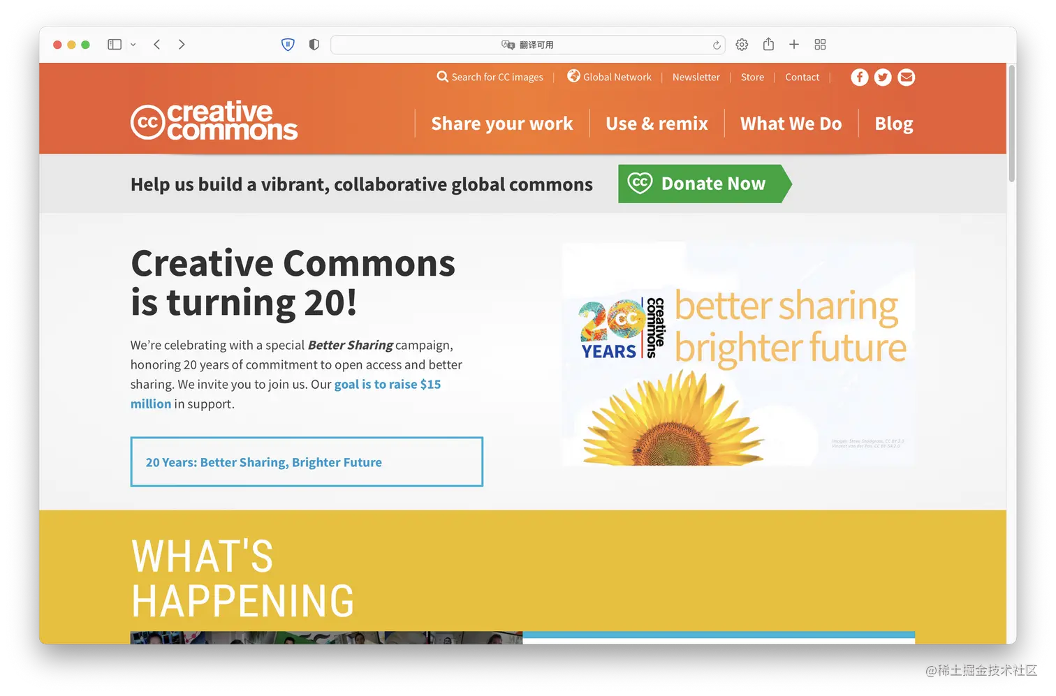
Task: Reload the page with refresh icon
Action: [717, 45]
